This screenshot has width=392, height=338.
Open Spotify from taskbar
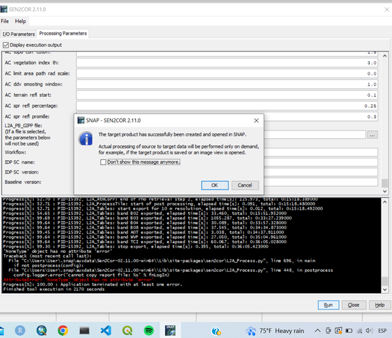pyautogui.click(x=149, y=331)
